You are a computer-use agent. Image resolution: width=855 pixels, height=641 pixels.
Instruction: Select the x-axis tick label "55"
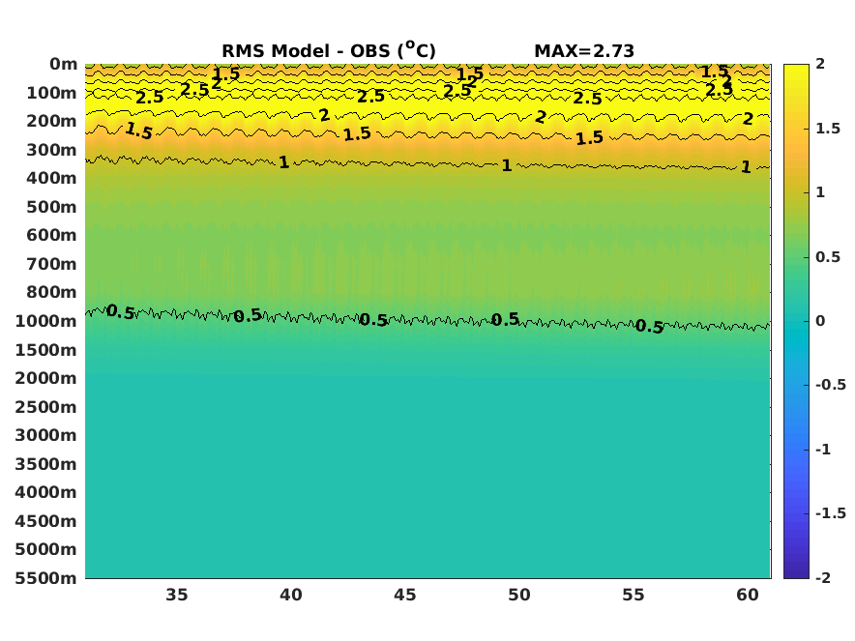pos(634,595)
